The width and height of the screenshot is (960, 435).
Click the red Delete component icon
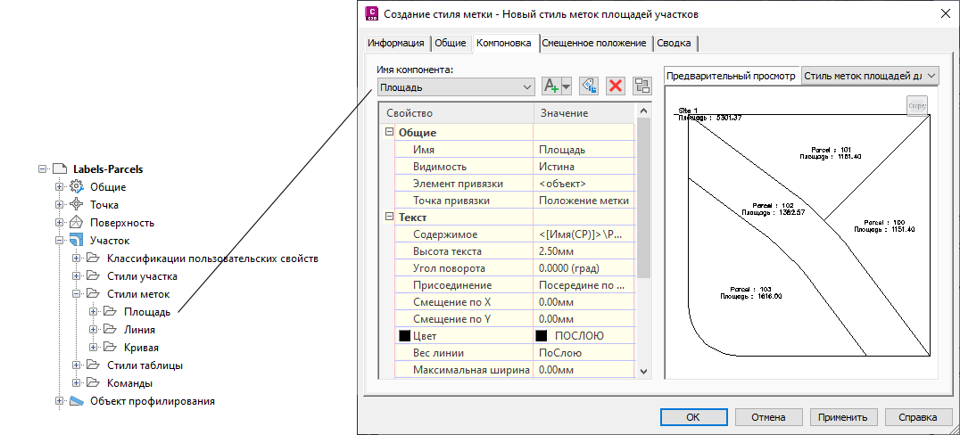click(616, 86)
